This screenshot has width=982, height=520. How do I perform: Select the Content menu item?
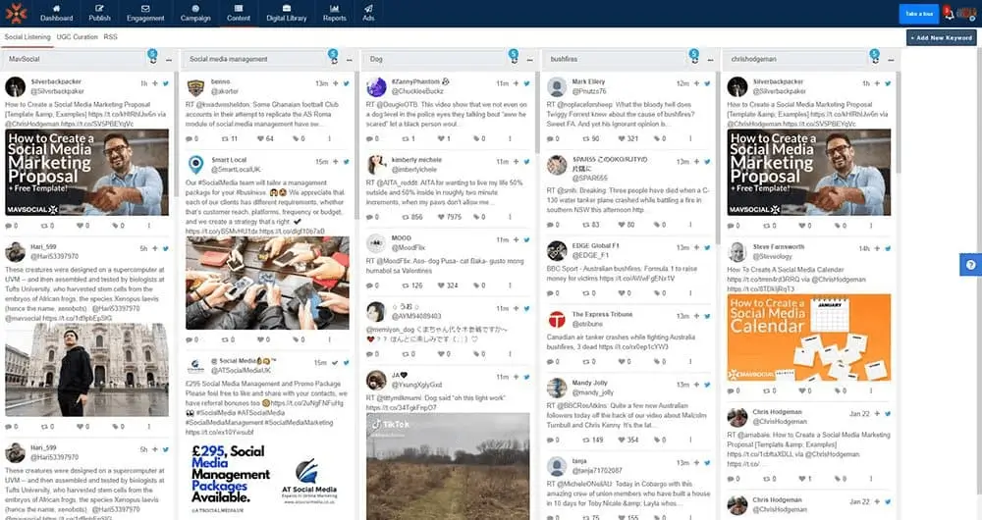tap(239, 13)
